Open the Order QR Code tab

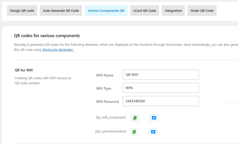[x=202, y=10]
